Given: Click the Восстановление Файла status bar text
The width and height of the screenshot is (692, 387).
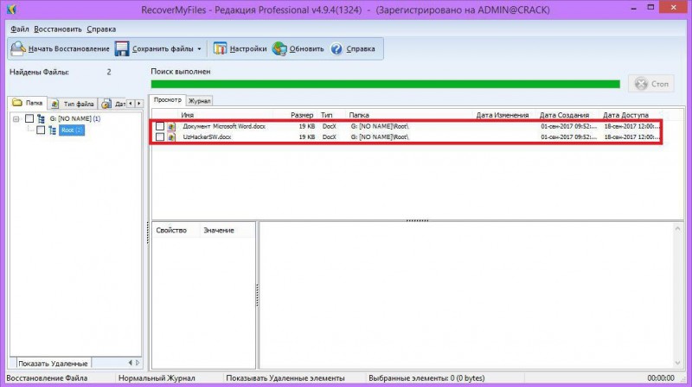Looking at the screenshot, I should [x=47, y=378].
